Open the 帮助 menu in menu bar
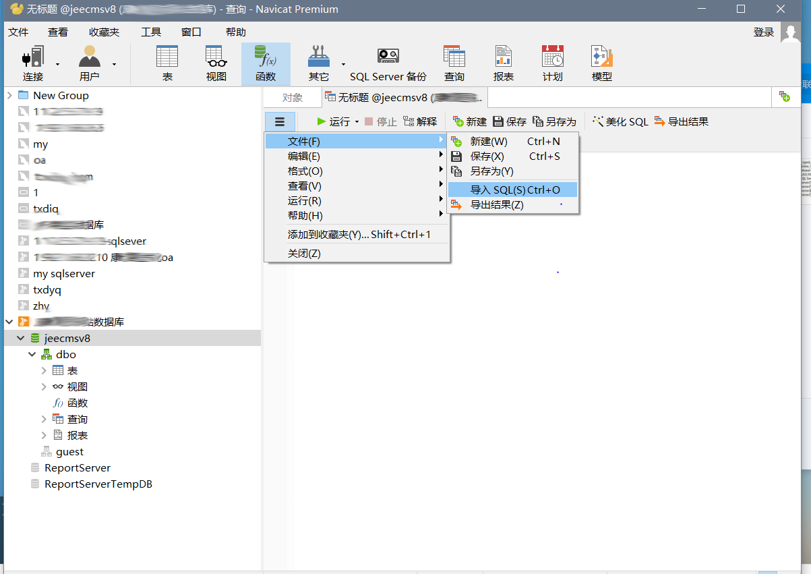The height and width of the screenshot is (574, 811). coord(236,32)
